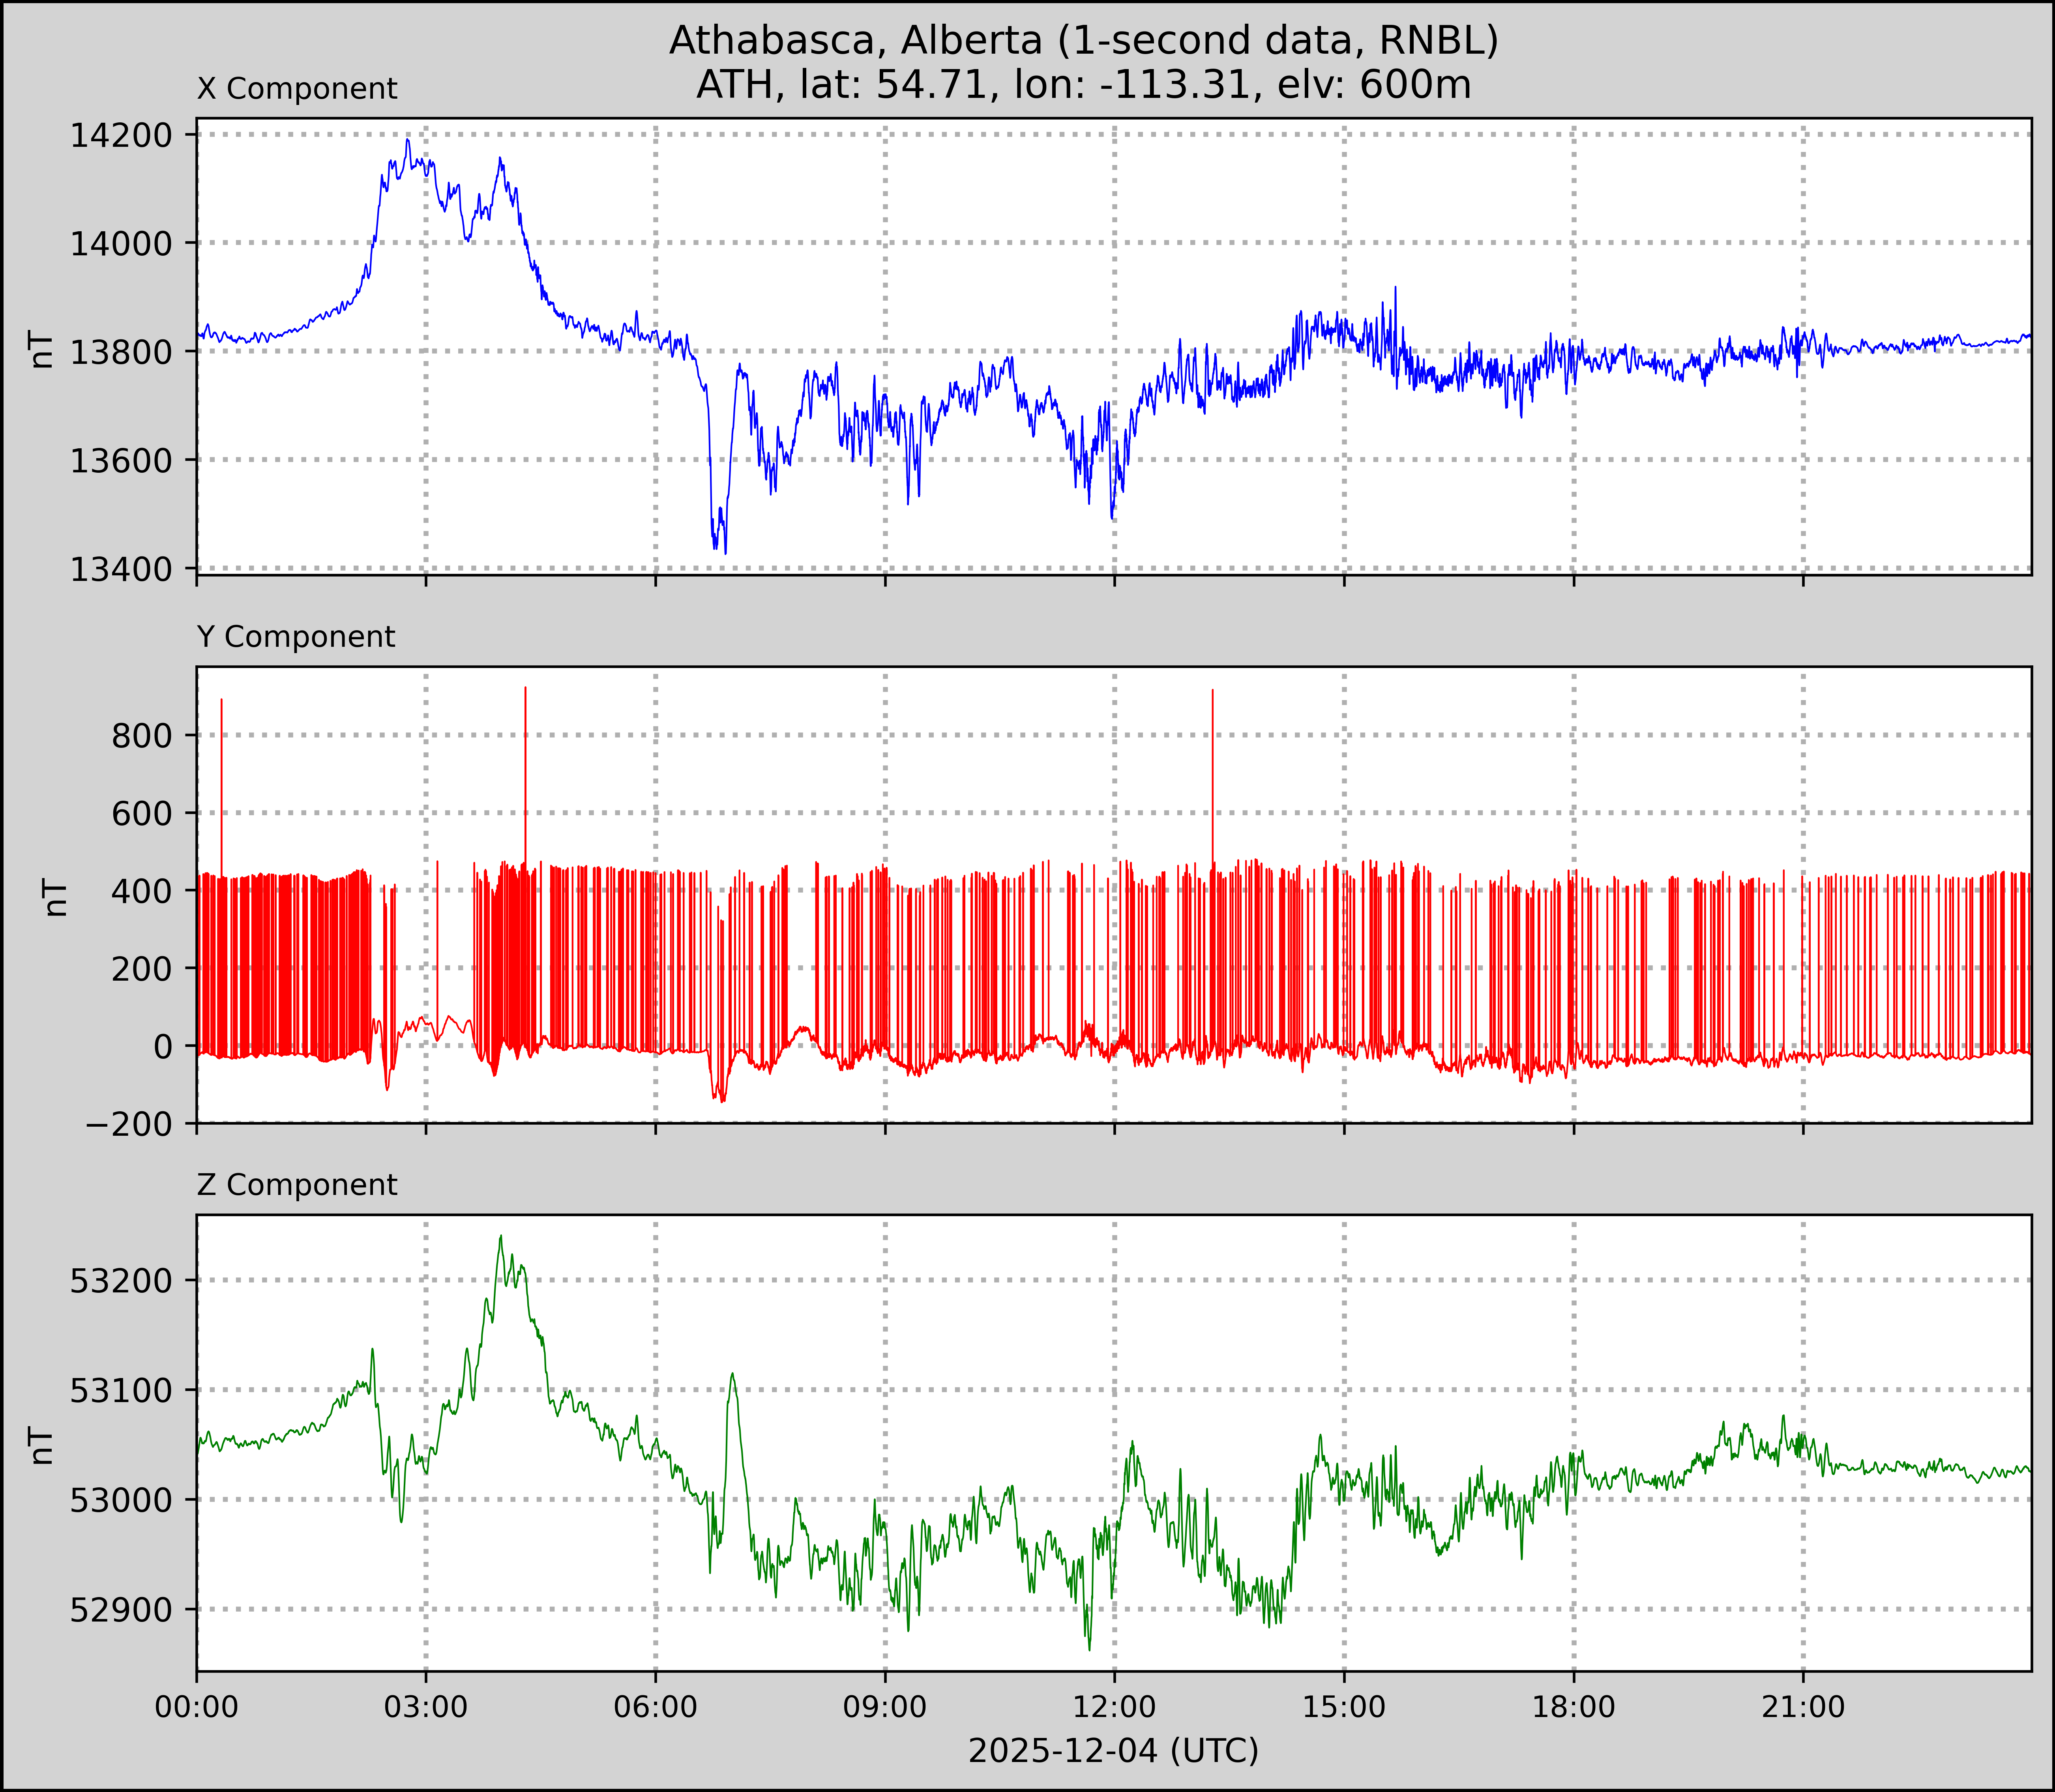Viewport: 2055px width, 1792px height.
Task: Click the 'Y Component' panel label
Action: point(296,637)
